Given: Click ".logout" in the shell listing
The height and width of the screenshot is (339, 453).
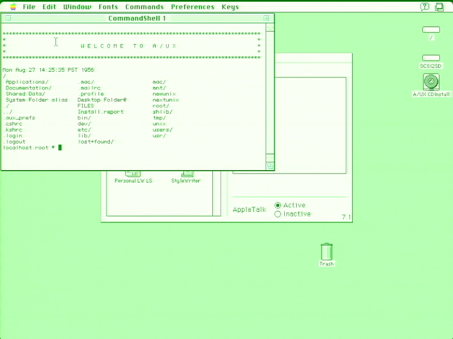Looking at the screenshot, I should (x=14, y=142).
